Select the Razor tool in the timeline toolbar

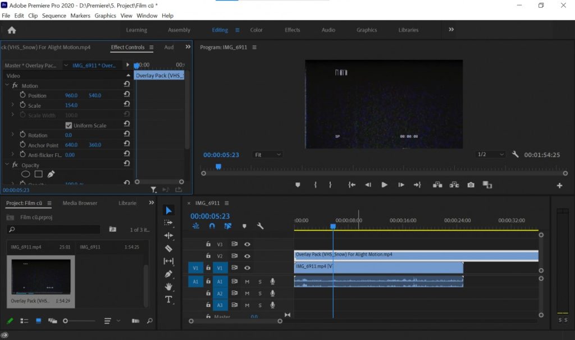[168, 249]
